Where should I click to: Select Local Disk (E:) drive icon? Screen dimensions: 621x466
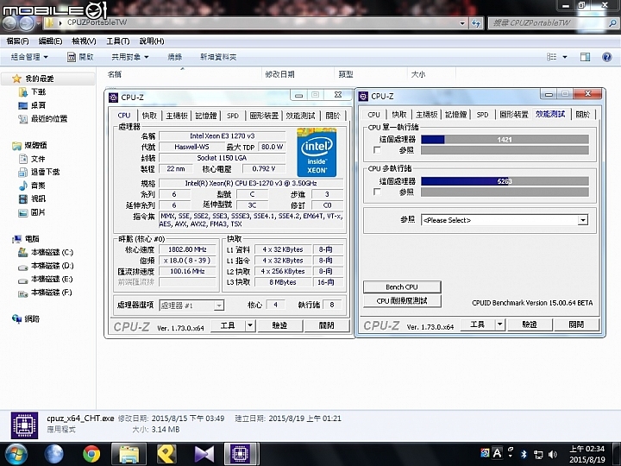[23, 280]
